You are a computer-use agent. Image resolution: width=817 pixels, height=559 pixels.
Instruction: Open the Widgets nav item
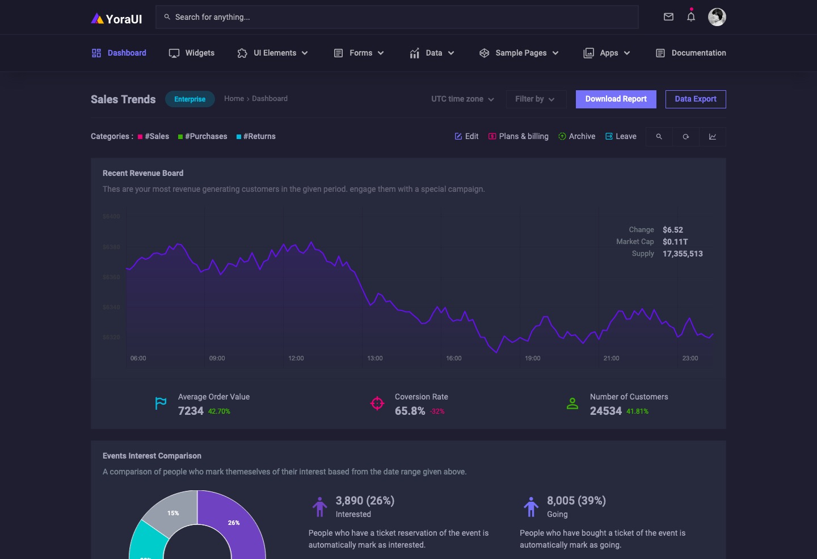pos(192,53)
